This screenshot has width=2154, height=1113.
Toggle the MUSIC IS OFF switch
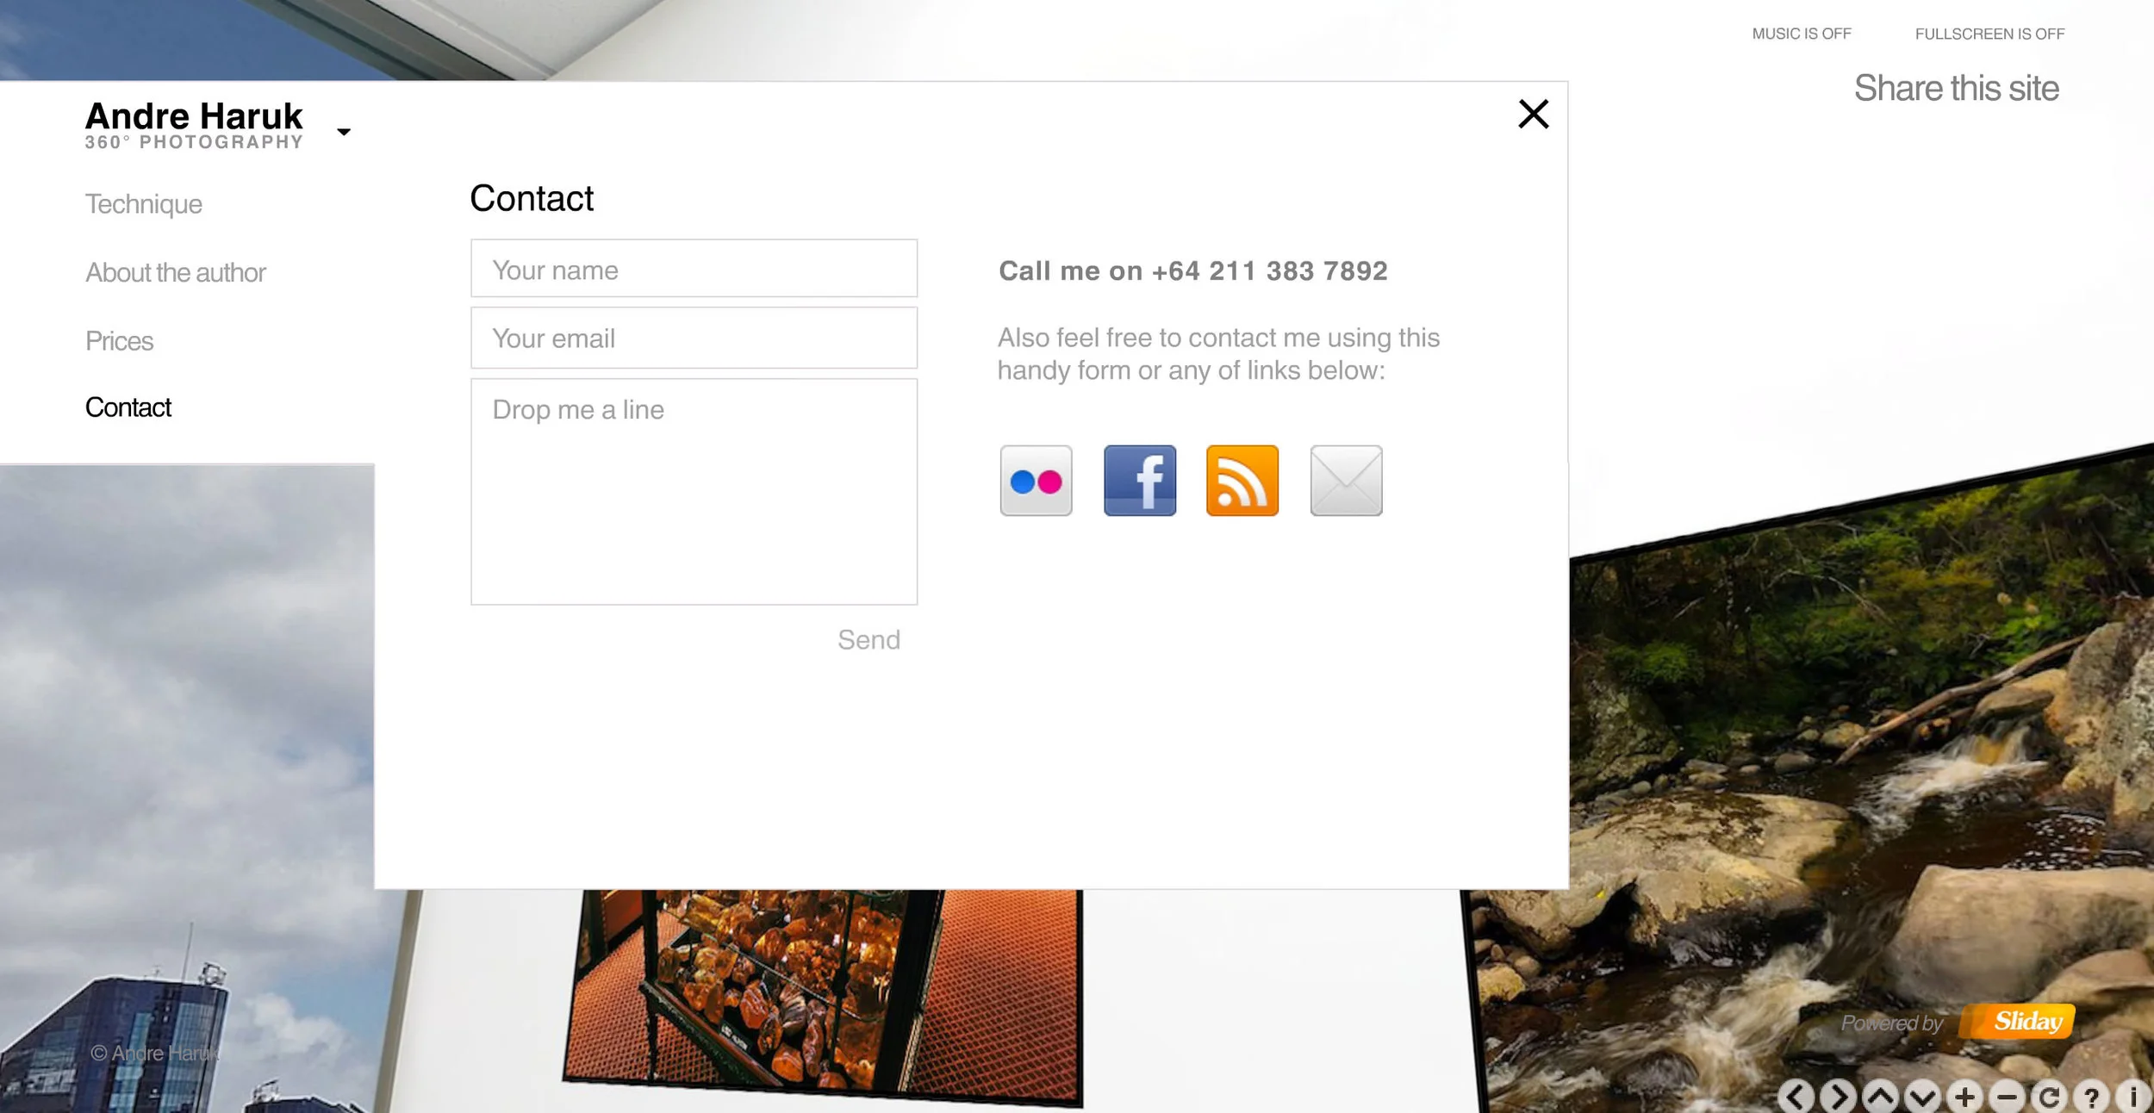(x=1802, y=34)
